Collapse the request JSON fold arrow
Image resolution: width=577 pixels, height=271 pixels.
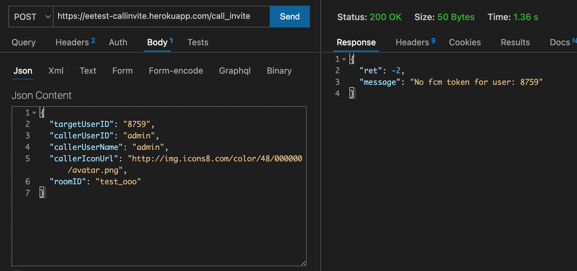(x=34, y=113)
